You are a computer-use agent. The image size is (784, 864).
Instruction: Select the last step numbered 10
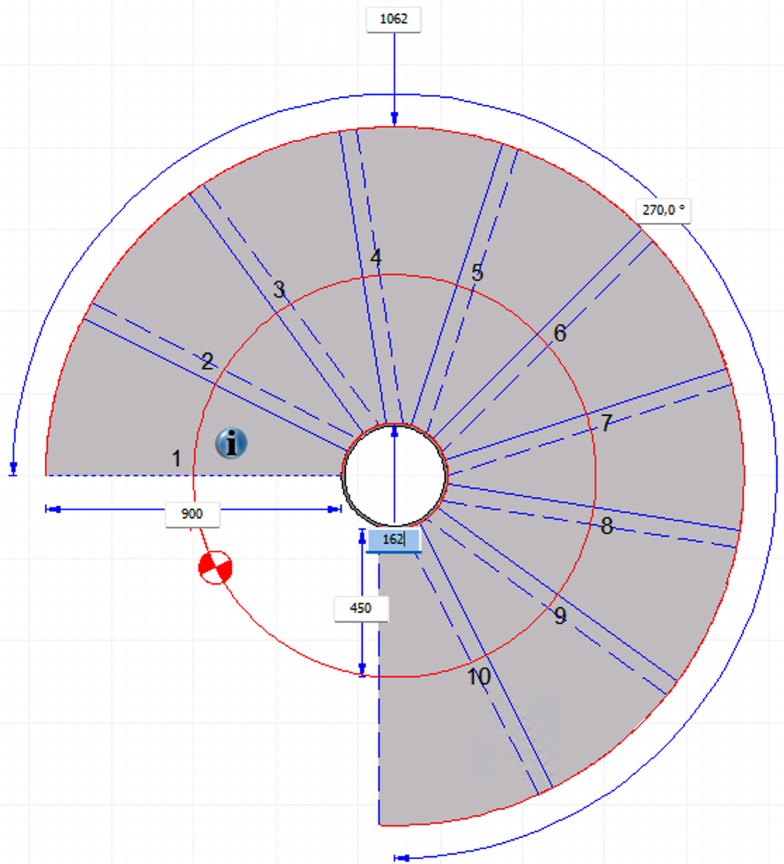click(x=479, y=677)
